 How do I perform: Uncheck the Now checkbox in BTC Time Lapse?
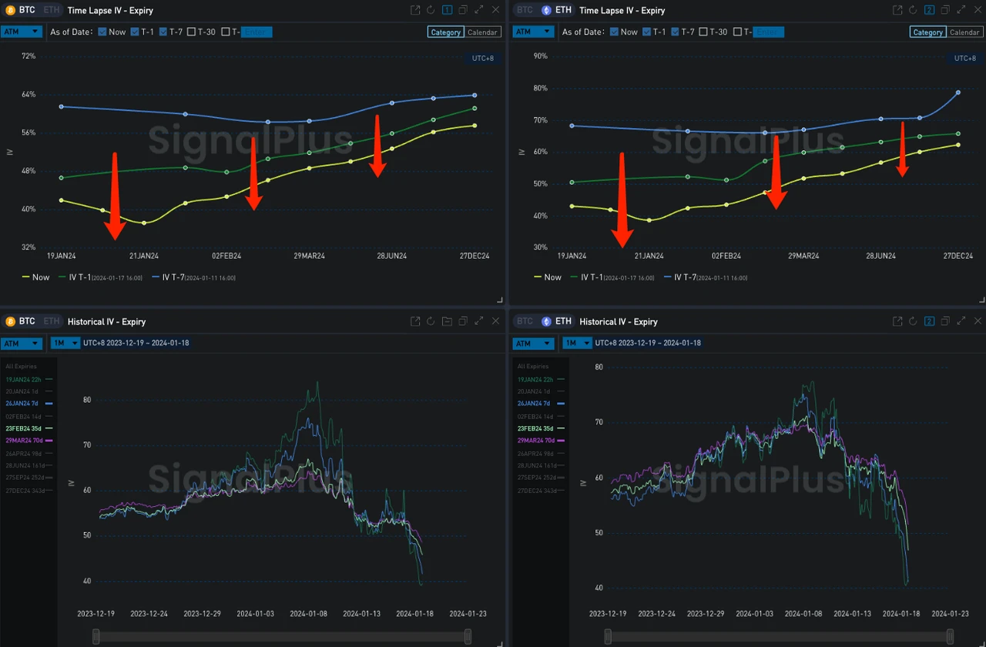click(x=102, y=32)
